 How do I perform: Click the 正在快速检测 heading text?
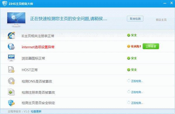pyautogui.click(x=69, y=19)
